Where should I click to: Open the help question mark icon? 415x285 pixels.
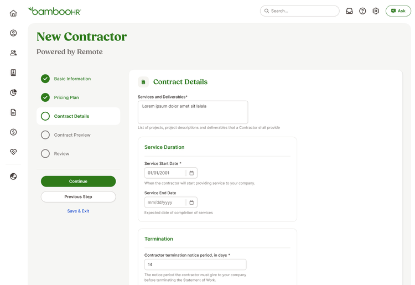pyautogui.click(x=362, y=11)
